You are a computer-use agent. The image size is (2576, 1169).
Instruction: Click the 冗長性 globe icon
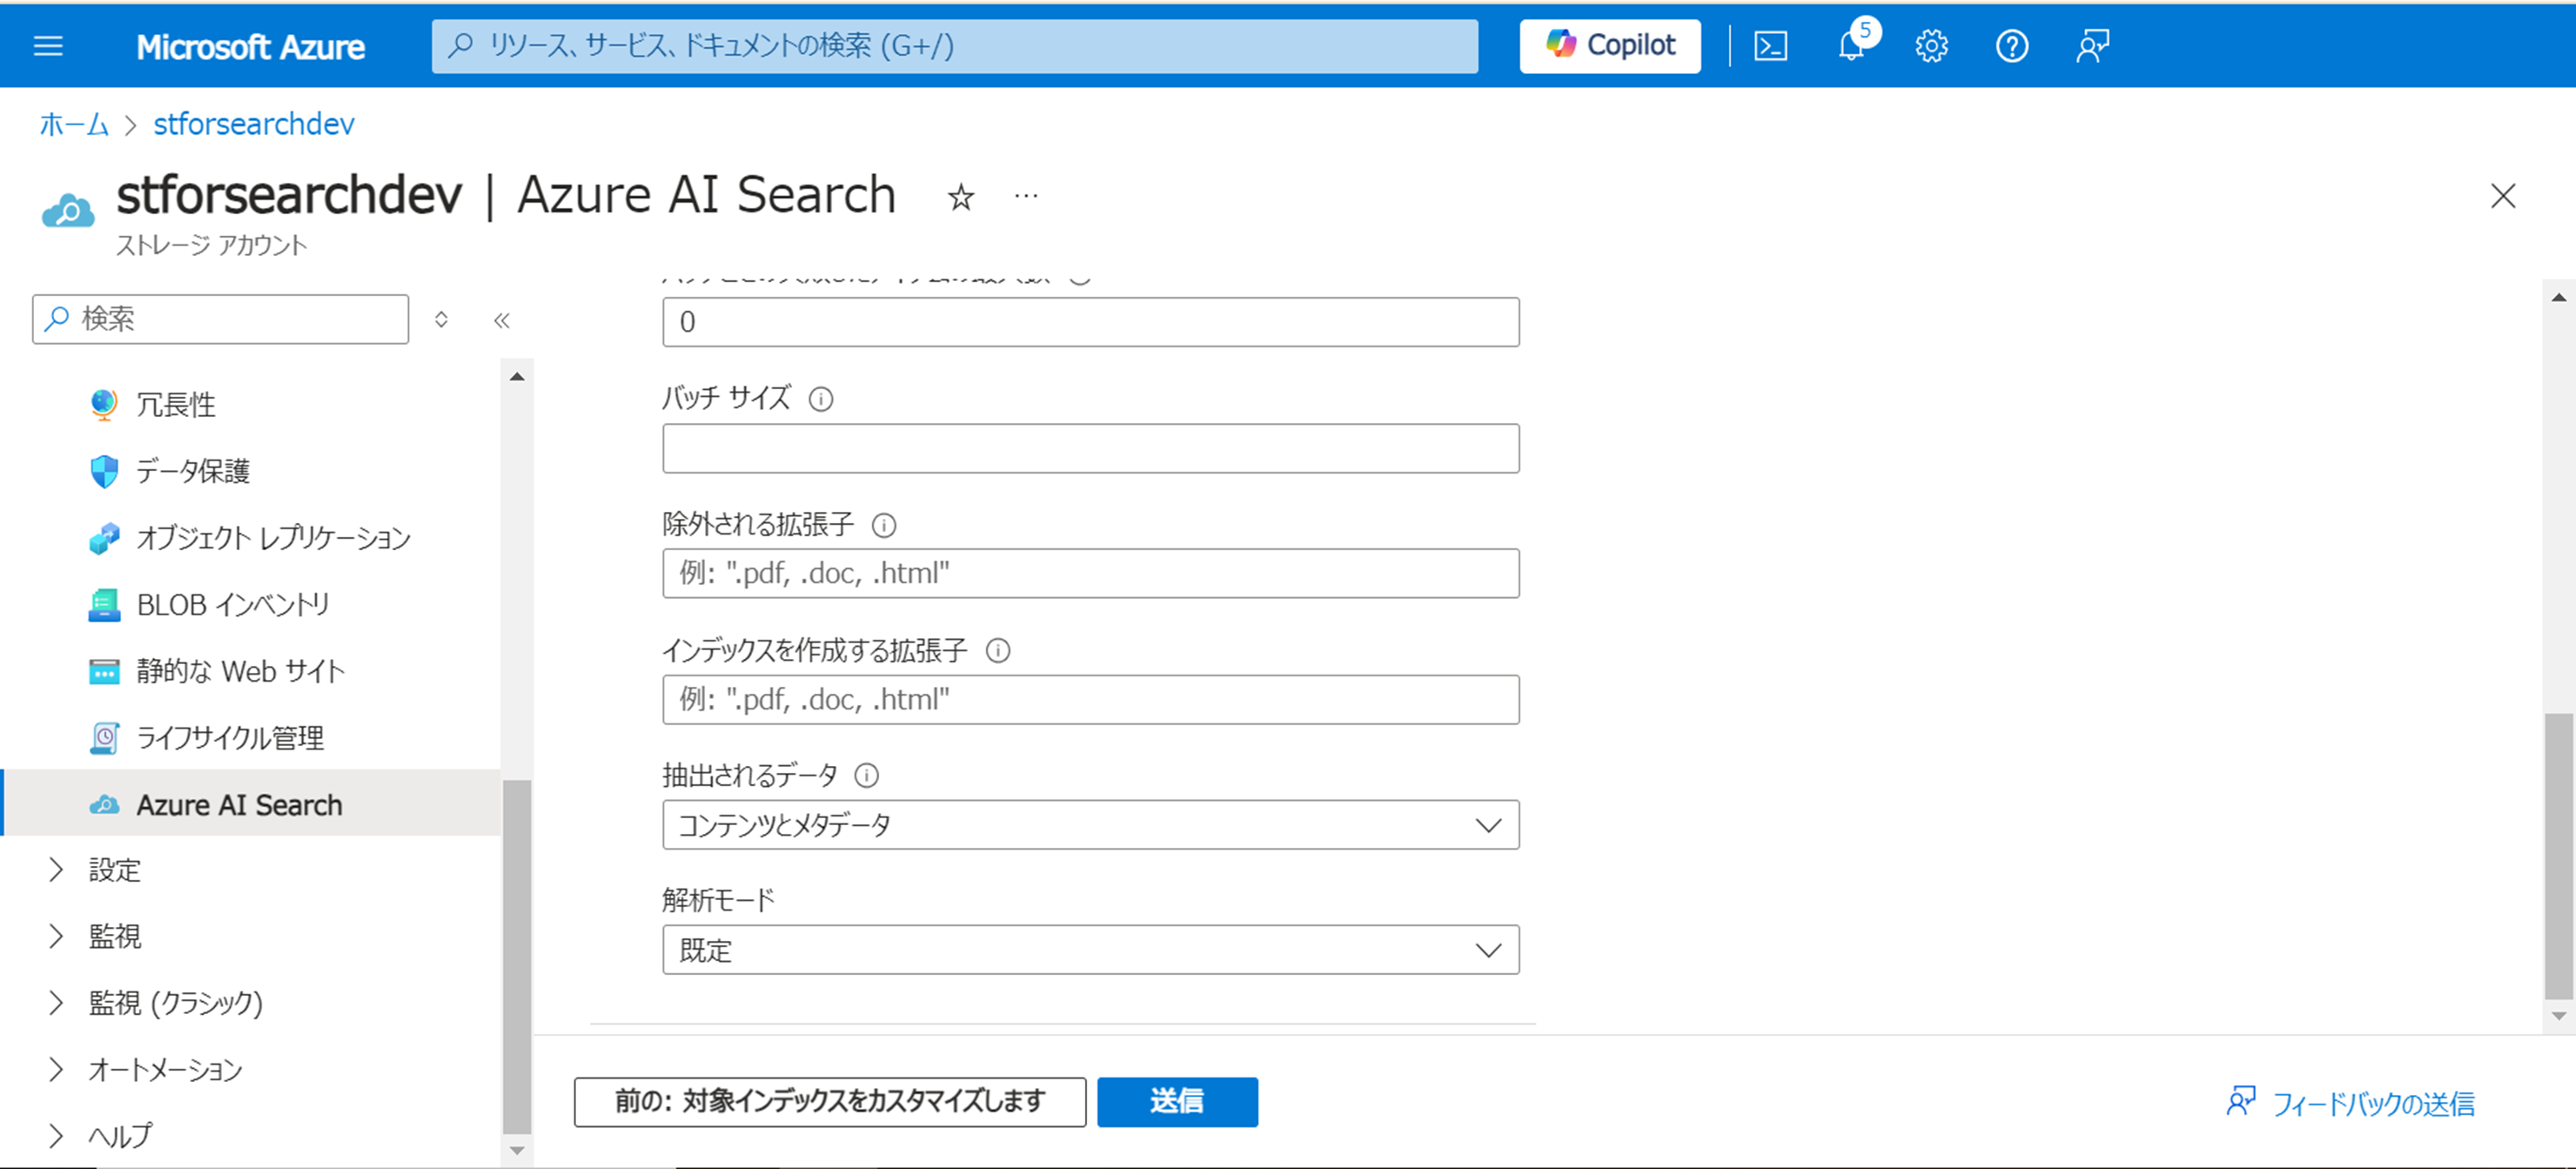coord(104,405)
